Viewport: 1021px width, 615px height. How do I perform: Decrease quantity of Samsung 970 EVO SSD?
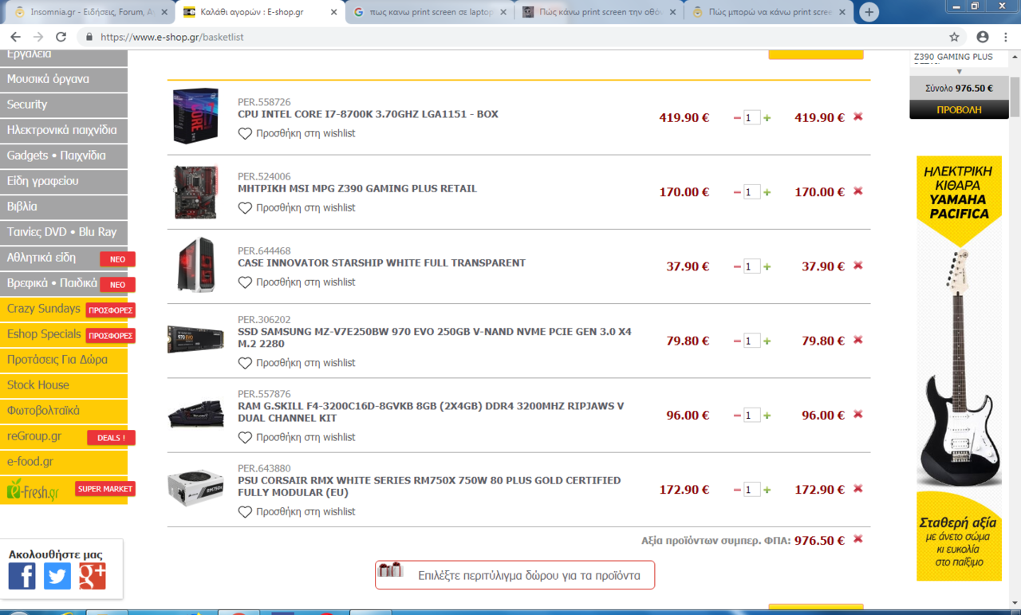tap(737, 341)
